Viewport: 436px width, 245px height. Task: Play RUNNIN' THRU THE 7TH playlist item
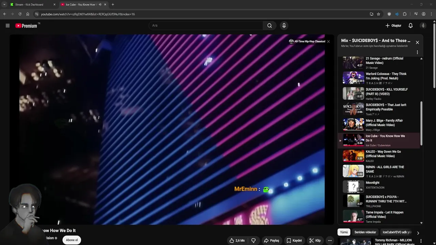(x=379, y=201)
